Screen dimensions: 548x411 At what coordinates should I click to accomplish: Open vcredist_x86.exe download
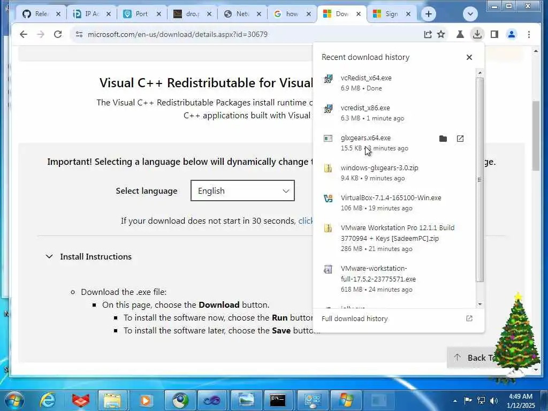pos(394,113)
